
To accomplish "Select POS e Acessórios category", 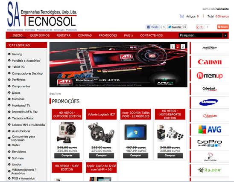I will (23, 178).
